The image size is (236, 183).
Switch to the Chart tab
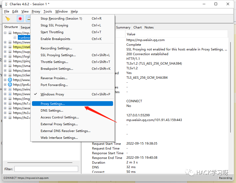137,27
